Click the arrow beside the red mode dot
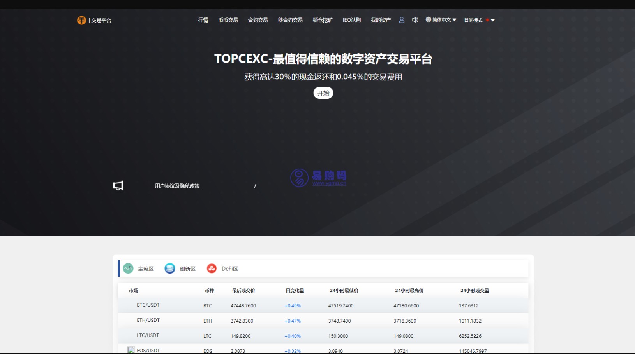The image size is (635, 354). (x=493, y=20)
